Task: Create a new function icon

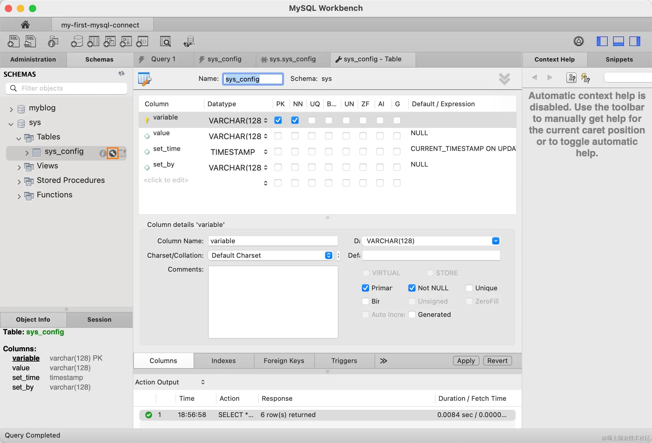Action: click(142, 41)
